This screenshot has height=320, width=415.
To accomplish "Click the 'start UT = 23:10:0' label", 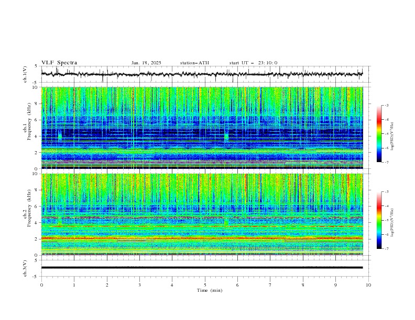I will (253, 63).
